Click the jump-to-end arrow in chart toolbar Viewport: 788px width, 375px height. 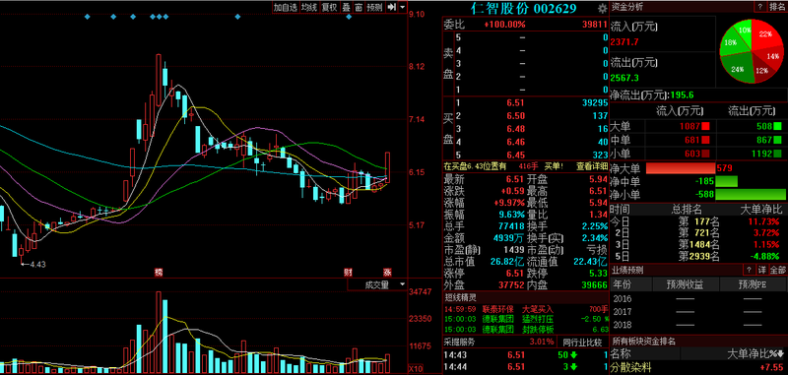click(392, 7)
